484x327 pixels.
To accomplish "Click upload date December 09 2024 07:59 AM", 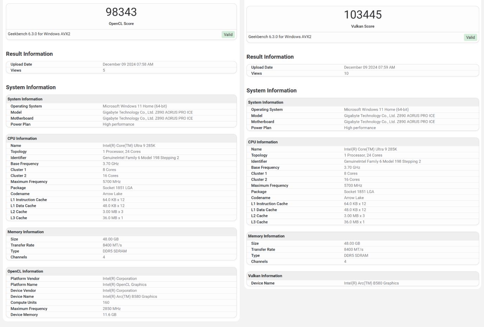I will coord(369,67).
